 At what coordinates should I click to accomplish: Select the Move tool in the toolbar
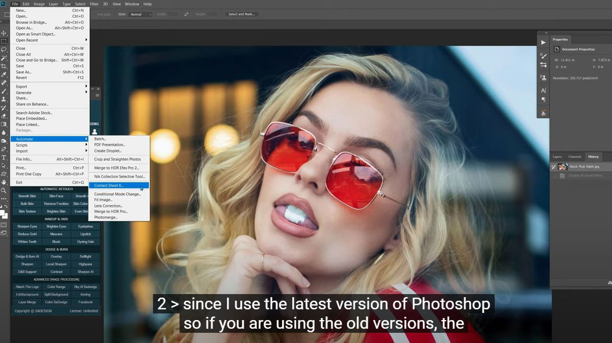(4, 33)
